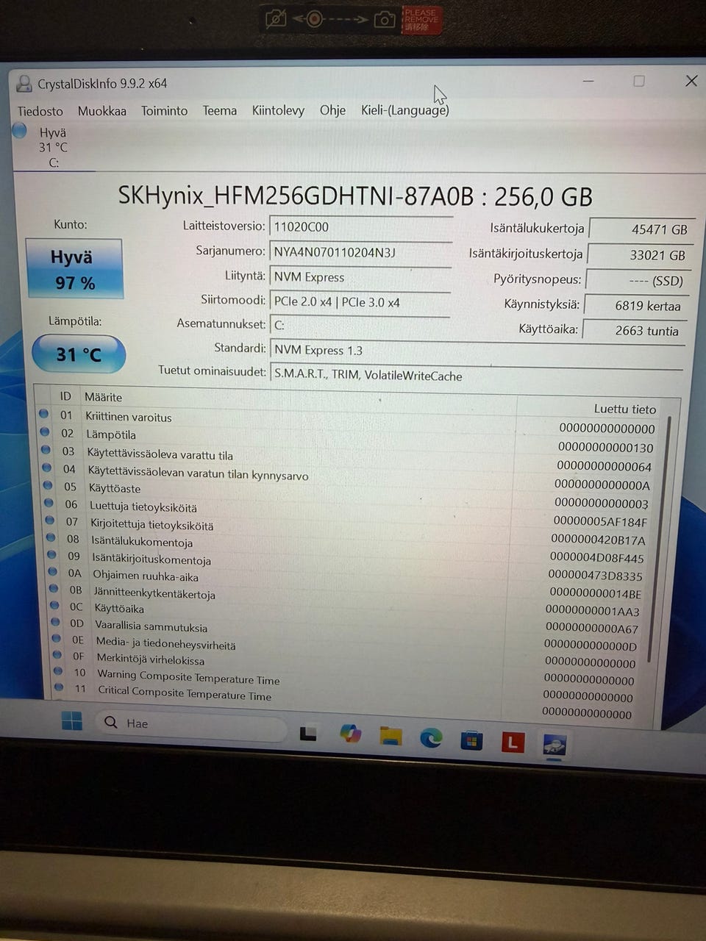Open File Explorer from the taskbar
The image size is (706, 941).
[x=391, y=736]
